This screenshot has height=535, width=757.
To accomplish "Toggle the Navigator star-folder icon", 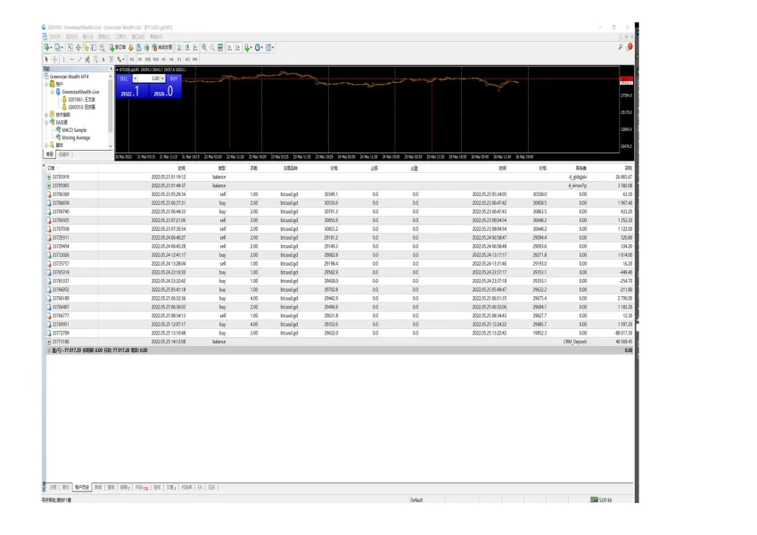I will (x=86, y=47).
